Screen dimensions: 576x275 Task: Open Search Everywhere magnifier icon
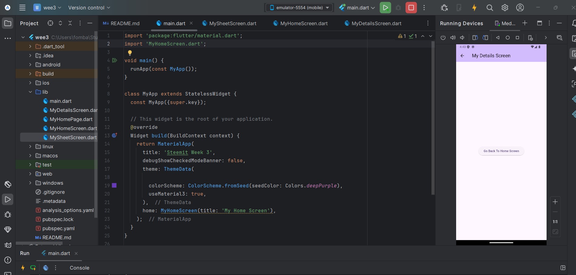(490, 8)
